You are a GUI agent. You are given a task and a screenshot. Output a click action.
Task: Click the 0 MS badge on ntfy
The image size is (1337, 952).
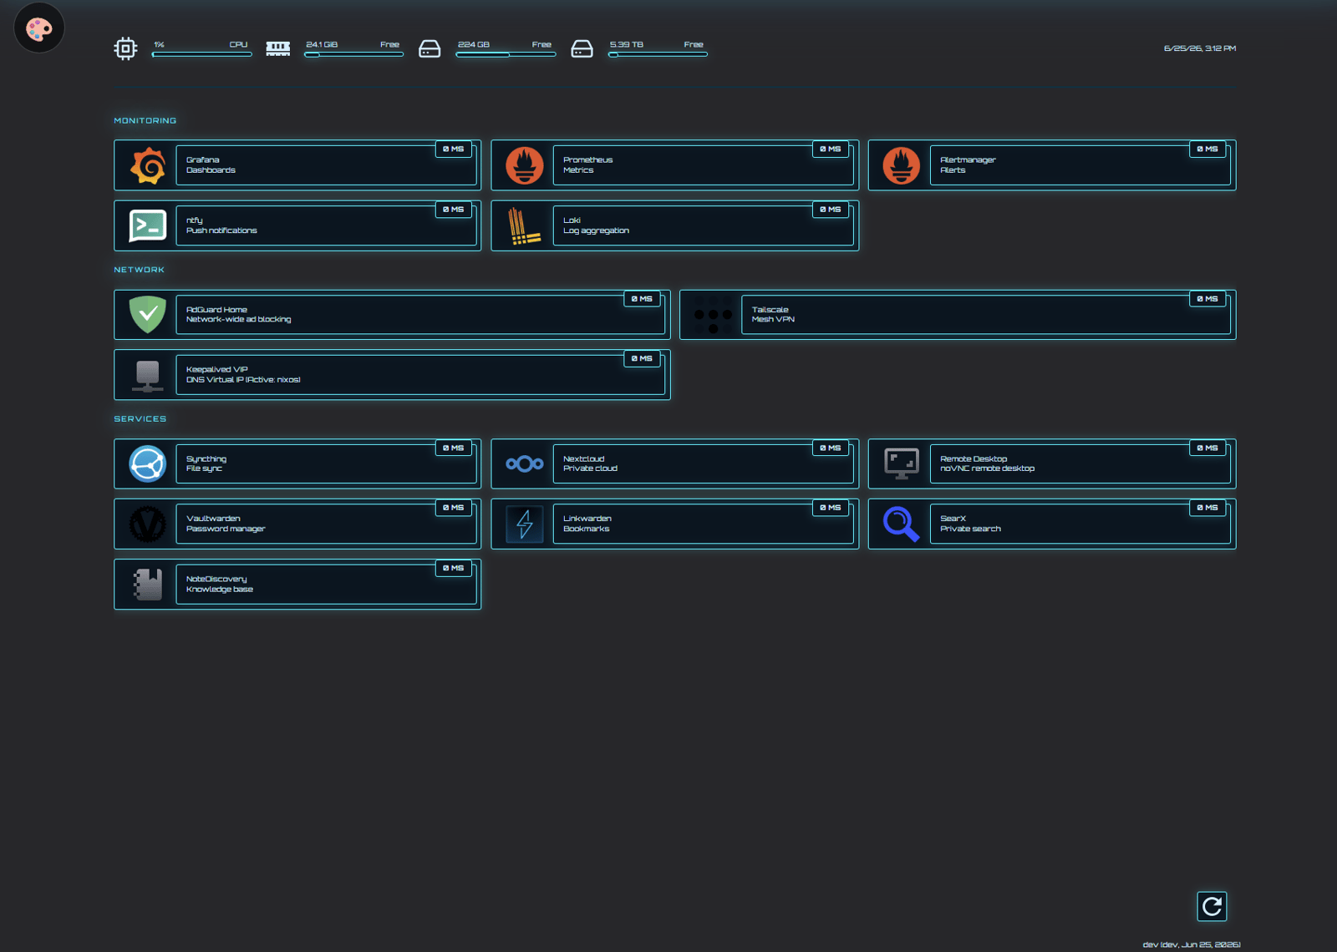[454, 210]
